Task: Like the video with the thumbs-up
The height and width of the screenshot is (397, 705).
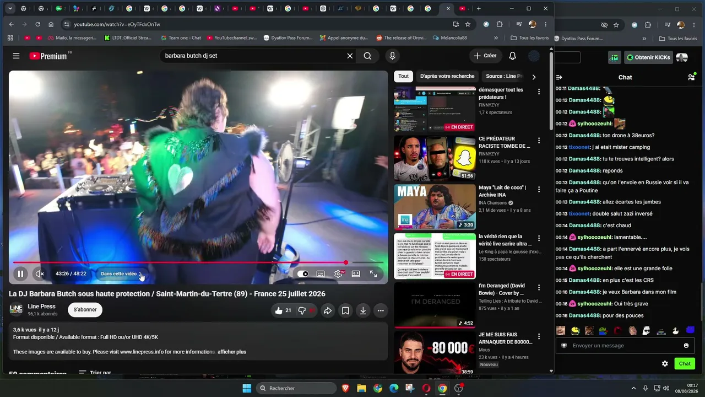Action: 284,310
